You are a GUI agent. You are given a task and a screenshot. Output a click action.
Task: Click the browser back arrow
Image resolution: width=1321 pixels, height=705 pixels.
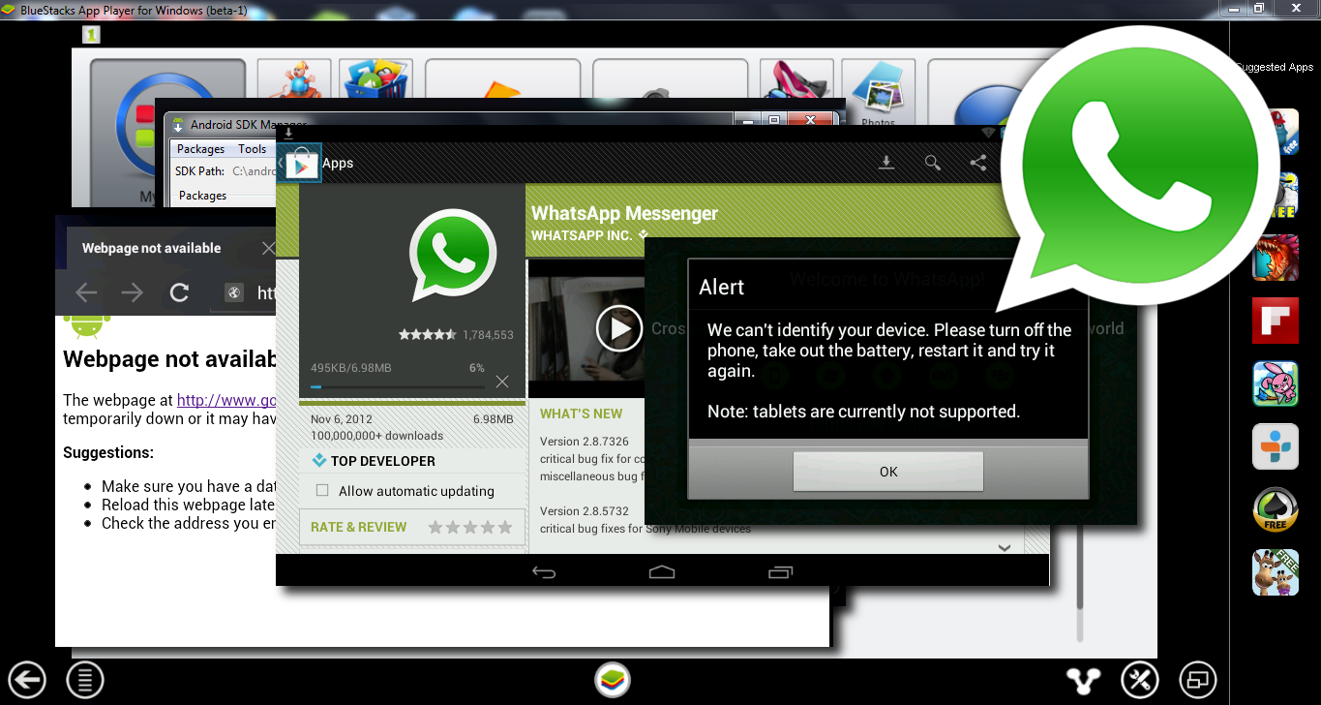click(x=86, y=292)
